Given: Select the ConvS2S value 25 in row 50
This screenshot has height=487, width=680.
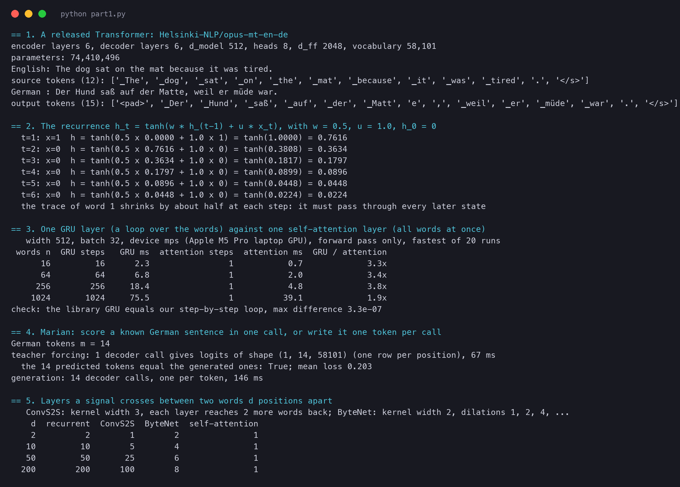Looking at the screenshot, I should tap(130, 458).
